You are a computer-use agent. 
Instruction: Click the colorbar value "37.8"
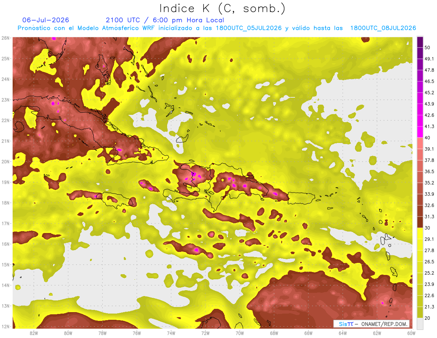(430, 160)
